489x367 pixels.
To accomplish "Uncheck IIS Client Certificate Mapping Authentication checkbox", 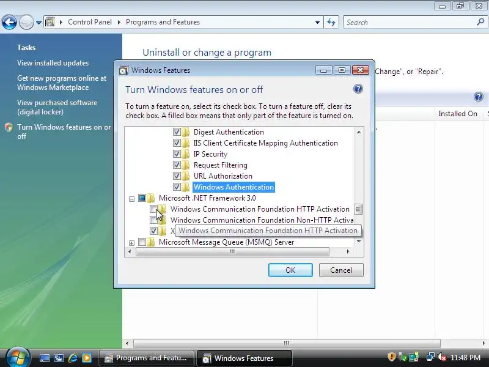I will 177,143.
